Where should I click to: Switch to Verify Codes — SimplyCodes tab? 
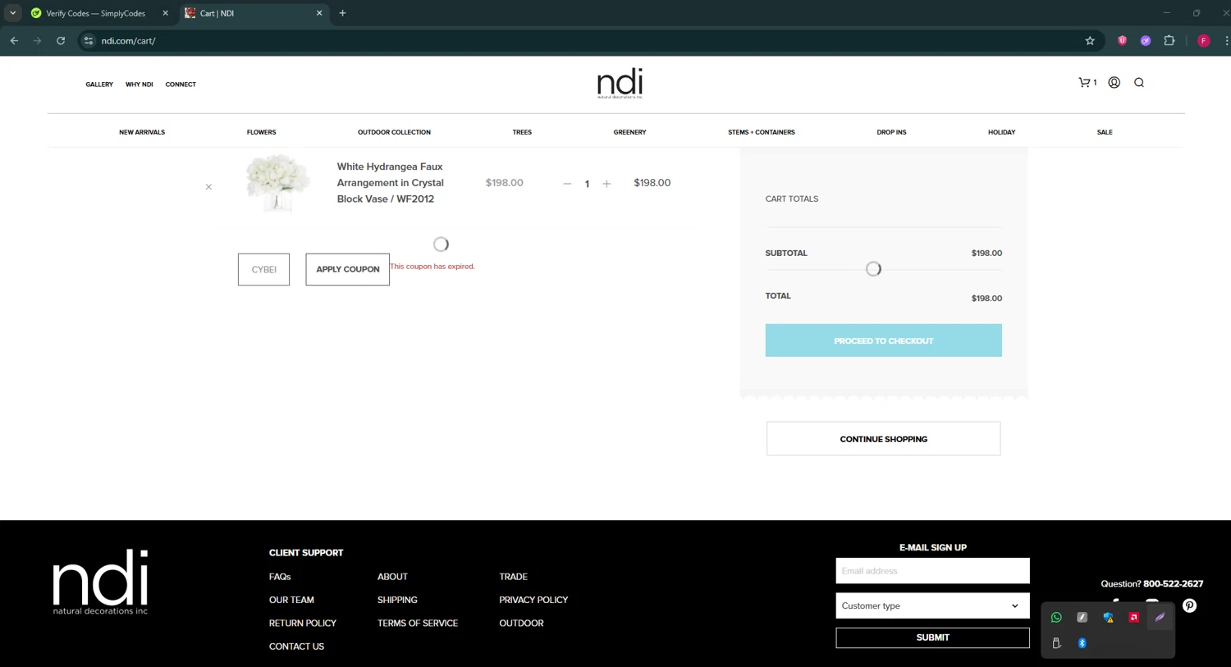(96, 13)
